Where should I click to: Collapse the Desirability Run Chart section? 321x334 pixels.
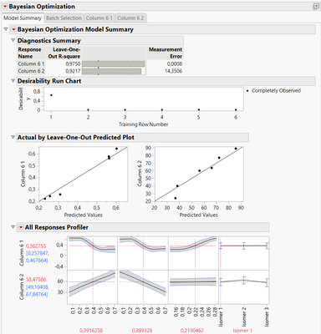(x=13, y=81)
